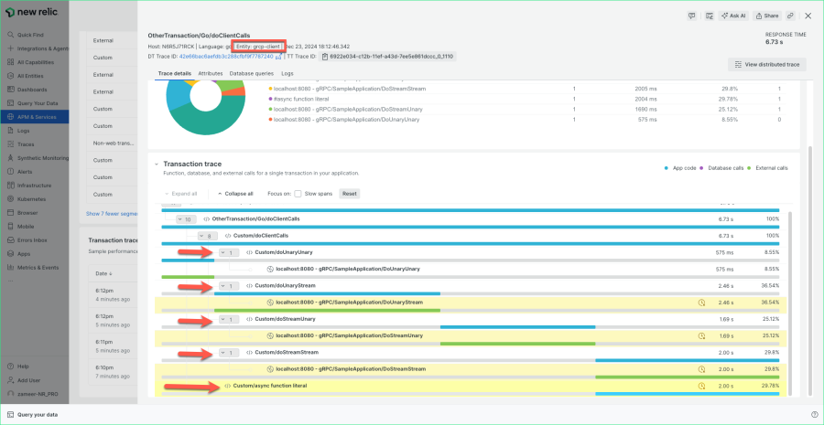The height and width of the screenshot is (425, 824).
Task: Collapse the Custom/doStreamStream segment chevron
Action: point(224,352)
